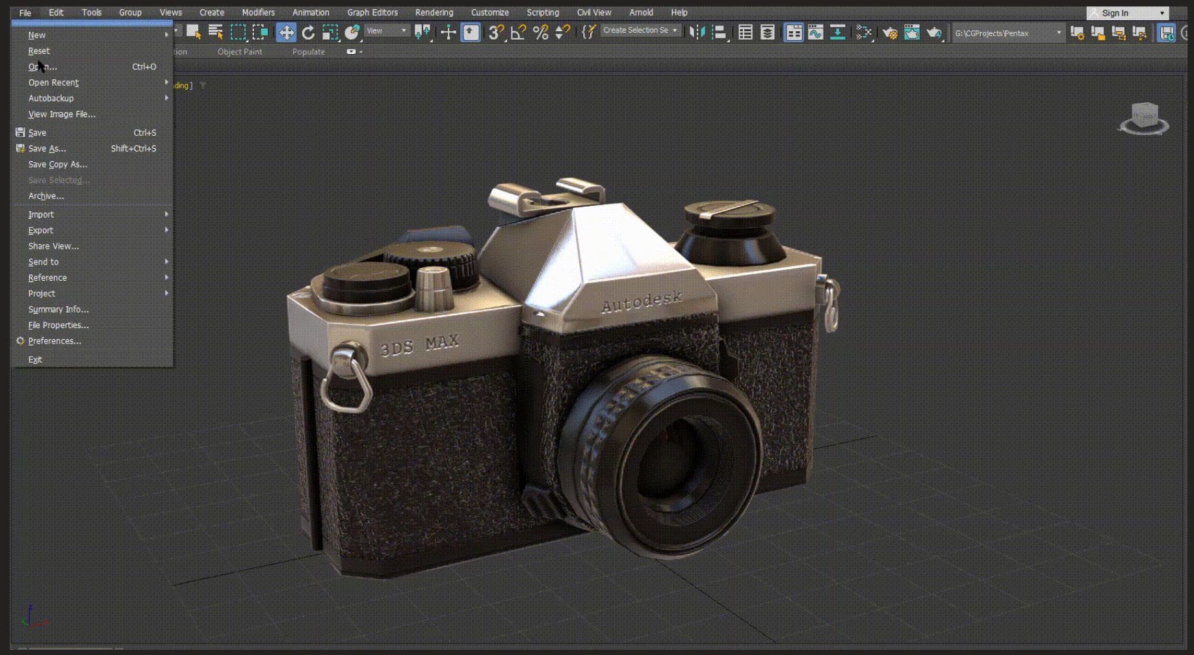
Task: Click Exit in the File menu
Action: click(92, 359)
